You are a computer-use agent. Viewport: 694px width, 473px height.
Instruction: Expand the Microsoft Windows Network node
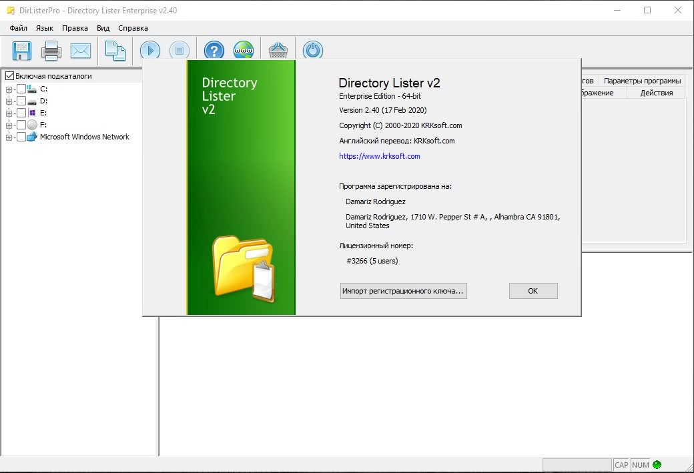pos(9,137)
